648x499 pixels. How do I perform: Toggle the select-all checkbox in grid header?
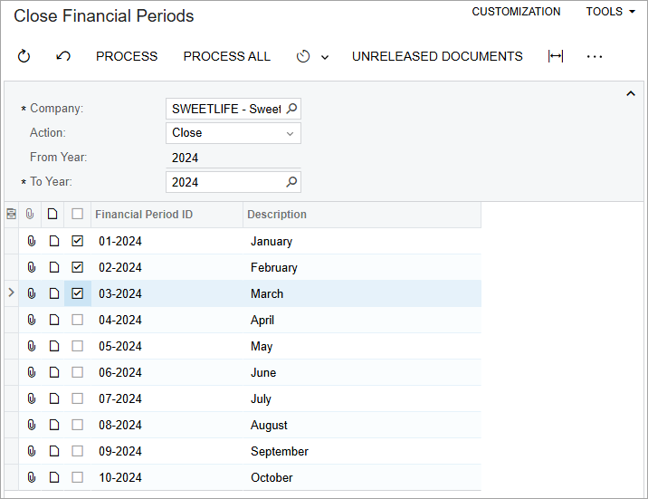[x=78, y=215]
